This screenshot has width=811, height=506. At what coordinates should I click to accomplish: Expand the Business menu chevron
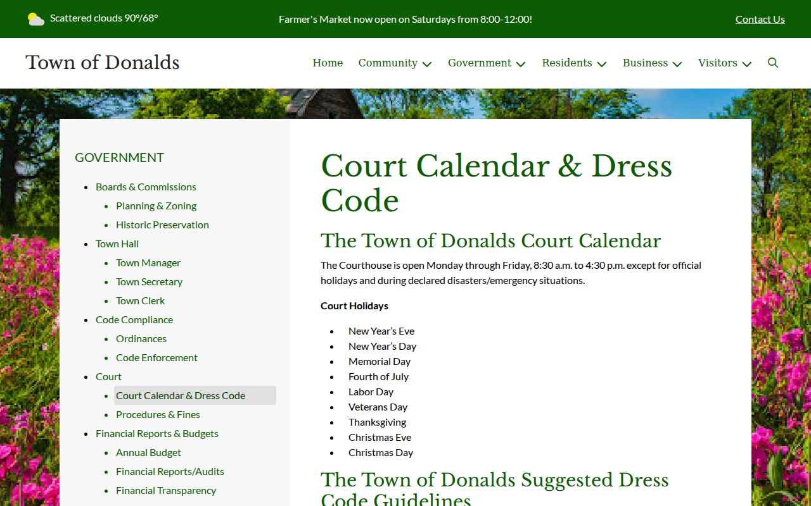click(x=677, y=64)
